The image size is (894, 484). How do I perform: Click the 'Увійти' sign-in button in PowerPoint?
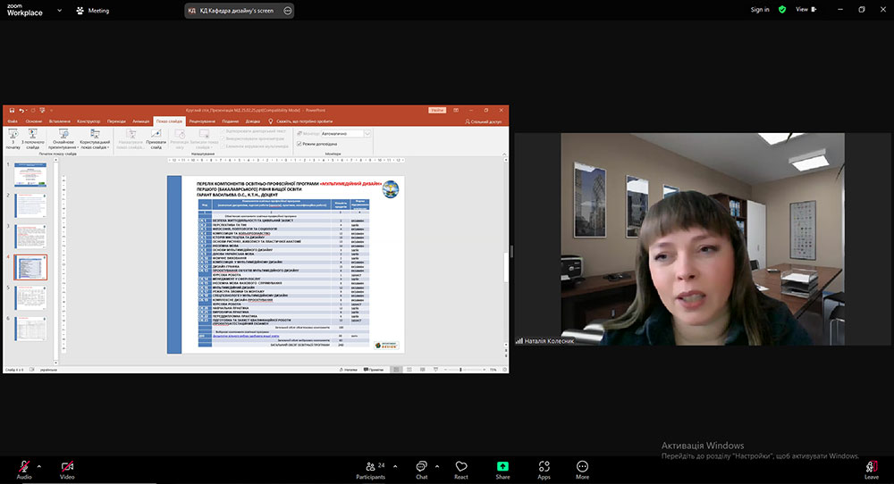(x=437, y=111)
